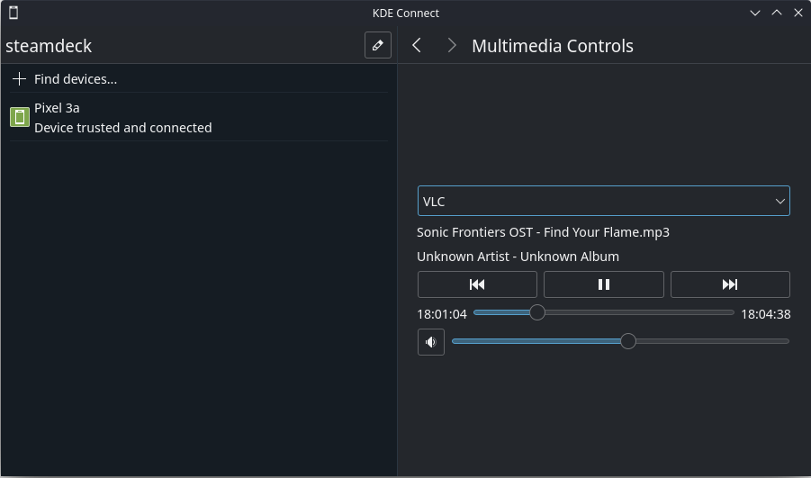Open the VLC media player dropdown
Image resolution: width=811 pixels, height=478 pixels.
point(604,201)
